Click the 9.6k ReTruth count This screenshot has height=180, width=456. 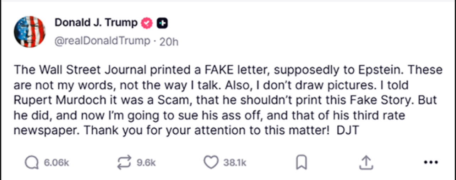click(x=146, y=163)
